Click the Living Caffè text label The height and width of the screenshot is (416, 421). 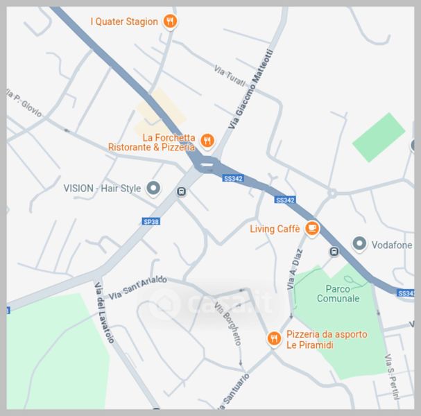(275, 229)
